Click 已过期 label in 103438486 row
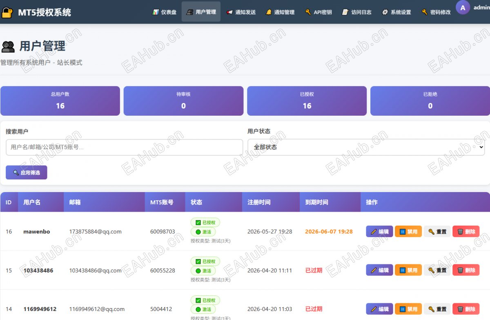 314,270
